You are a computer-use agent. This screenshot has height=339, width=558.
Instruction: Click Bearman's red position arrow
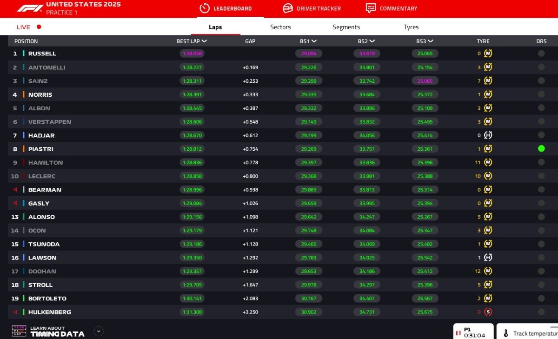click(15, 190)
